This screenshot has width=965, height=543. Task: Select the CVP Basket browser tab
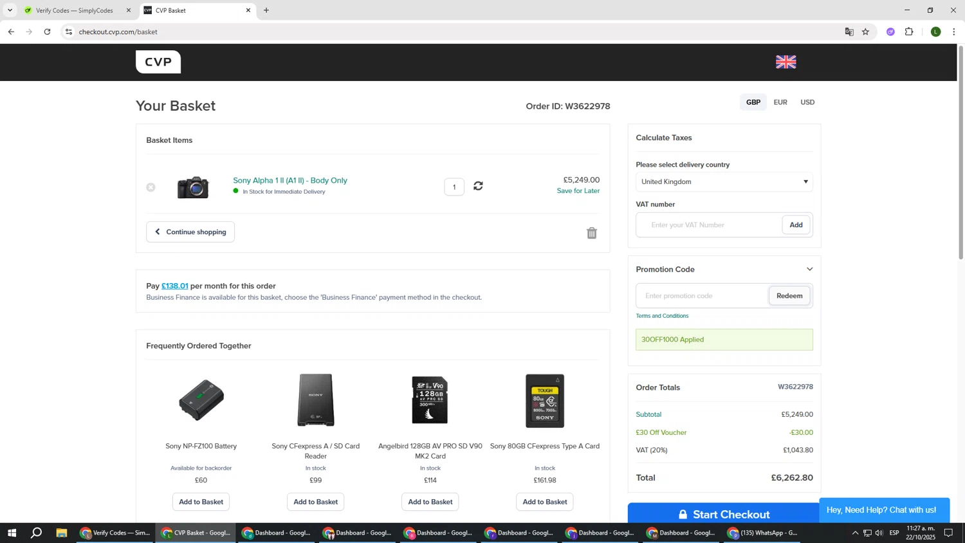coord(197,10)
